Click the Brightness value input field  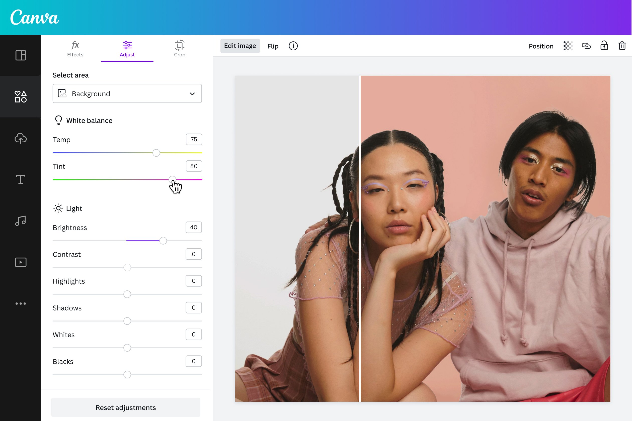point(193,228)
